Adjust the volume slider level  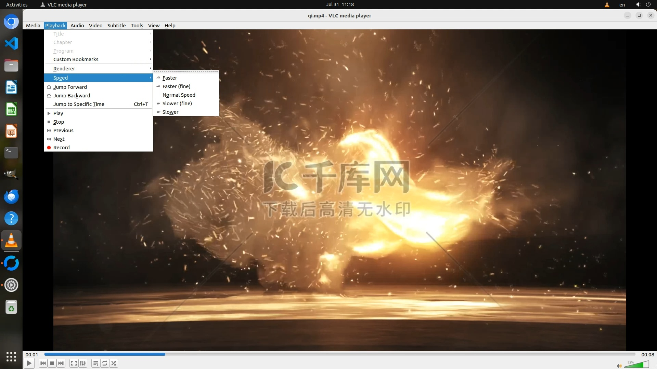pyautogui.click(x=636, y=365)
